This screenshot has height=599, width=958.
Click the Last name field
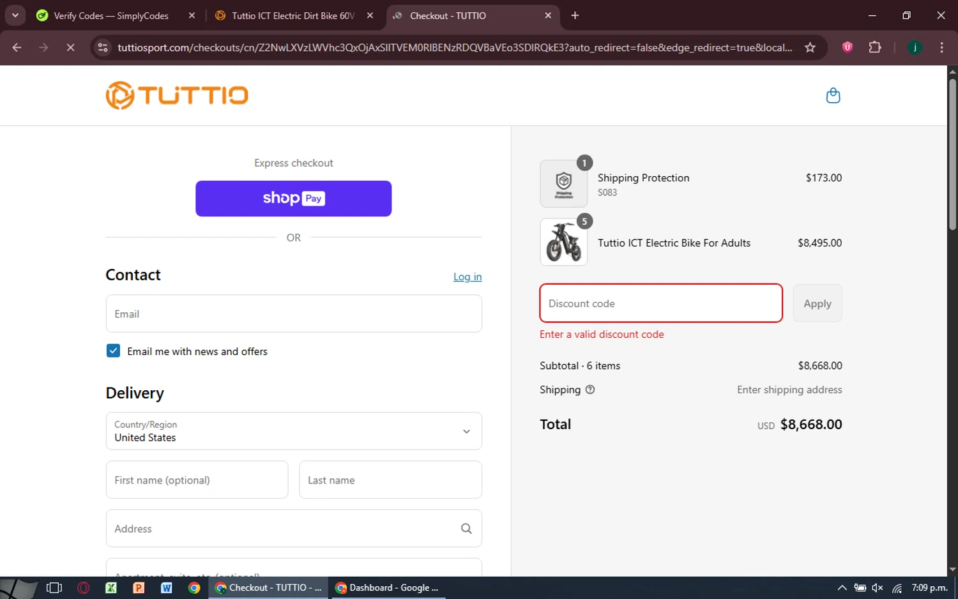(390, 480)
